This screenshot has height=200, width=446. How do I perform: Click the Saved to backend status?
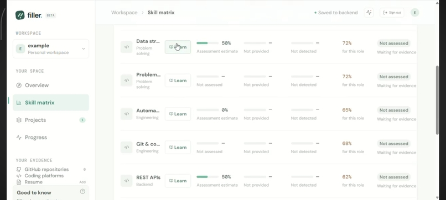(x=336, y=13)
